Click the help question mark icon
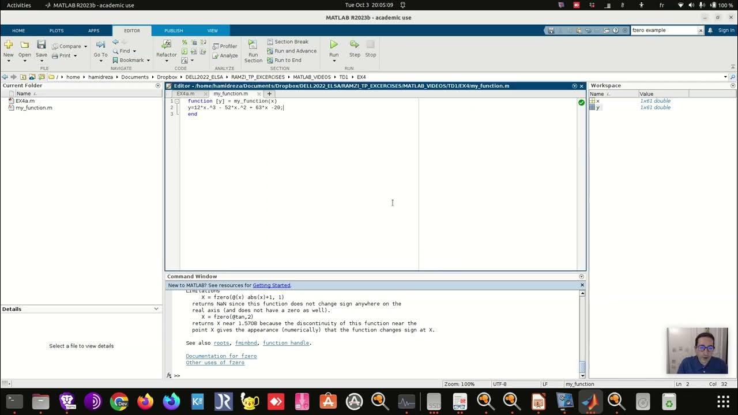The height and width of the screenshot is (415, 738). 616,30
